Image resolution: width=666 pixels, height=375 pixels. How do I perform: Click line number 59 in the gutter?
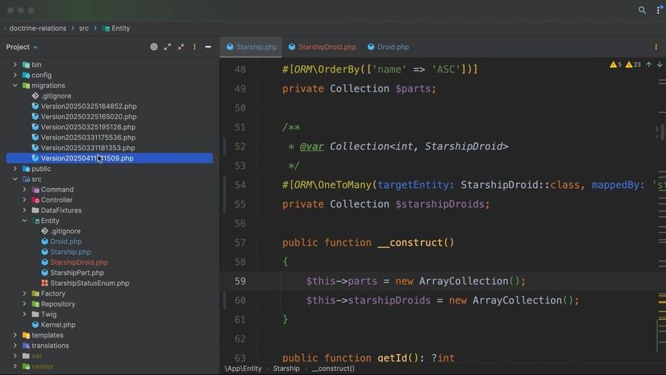coord(240,281)
